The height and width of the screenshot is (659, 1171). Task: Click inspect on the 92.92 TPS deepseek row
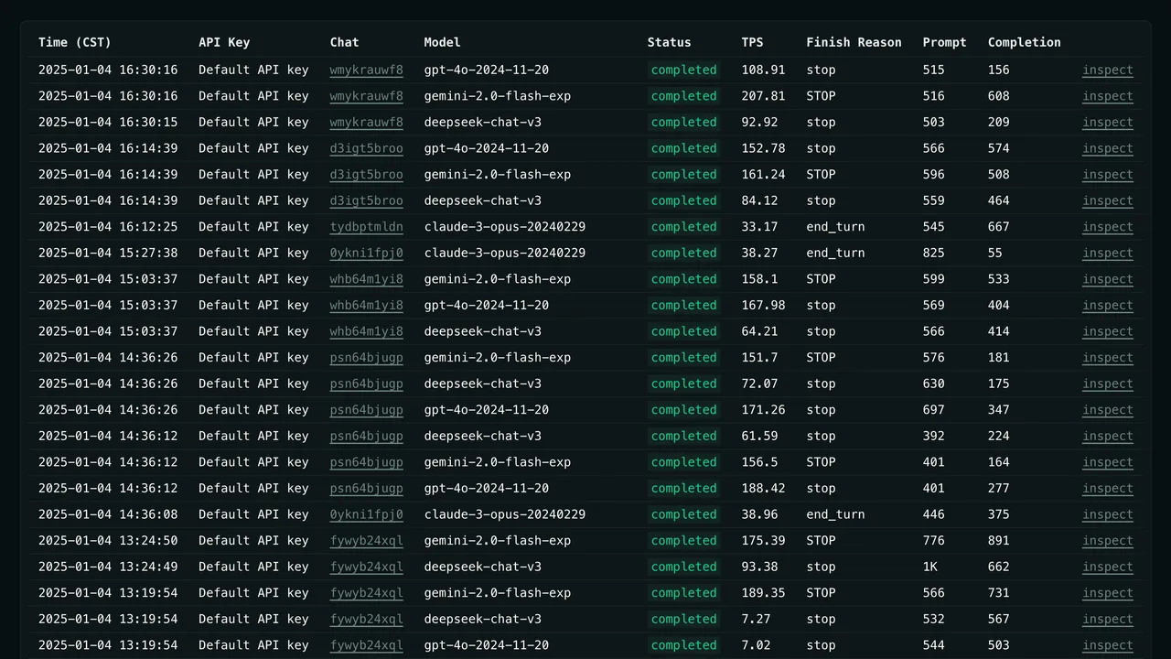click(1107, 122)
